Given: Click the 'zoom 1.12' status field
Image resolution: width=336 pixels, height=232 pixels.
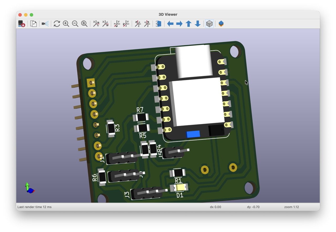Looking at the screenshot, I should pos(292,207).
